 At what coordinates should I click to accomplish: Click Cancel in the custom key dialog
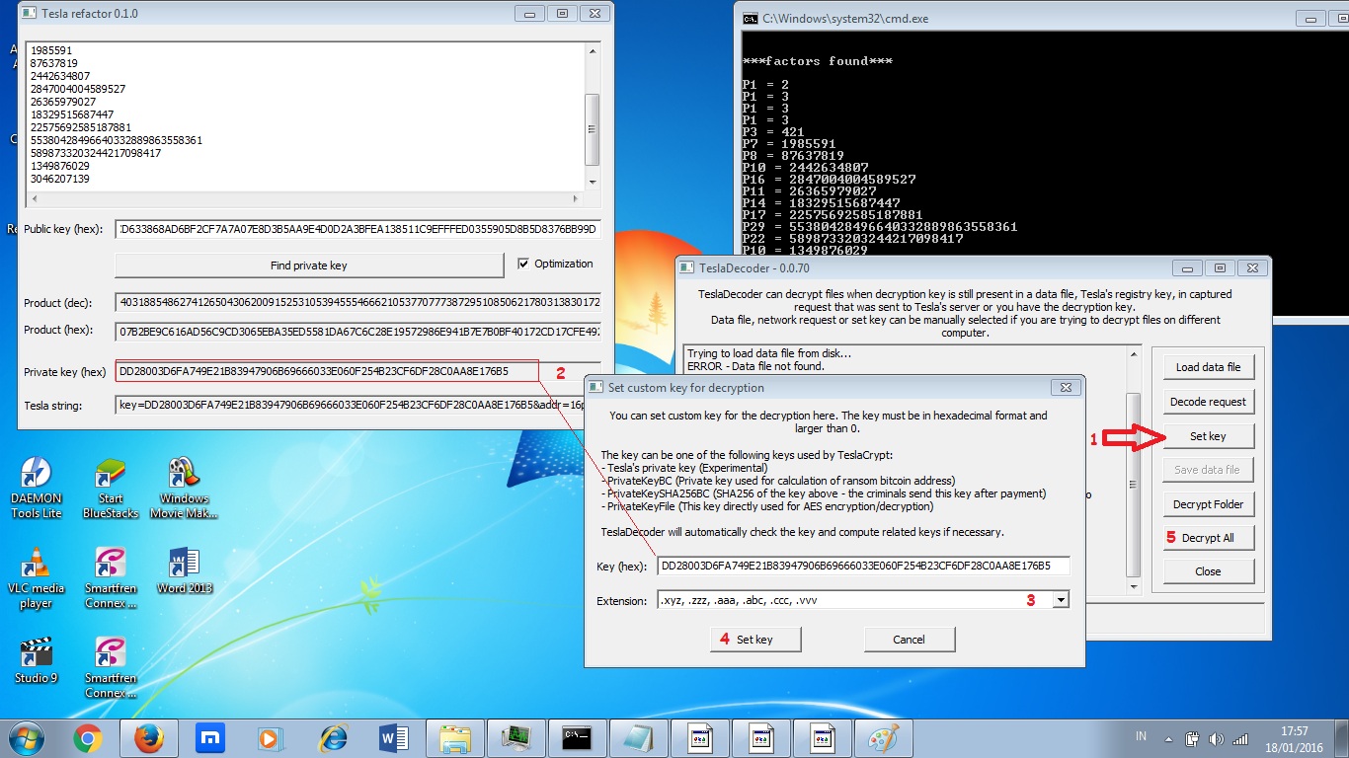pos(909,640)
